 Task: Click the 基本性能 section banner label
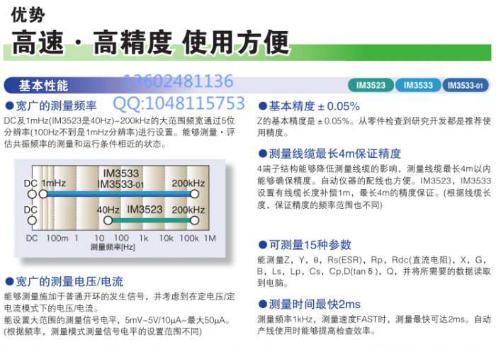pyautogui.click(x=43, y=86)
